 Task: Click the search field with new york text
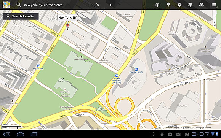tap(59, 5)
